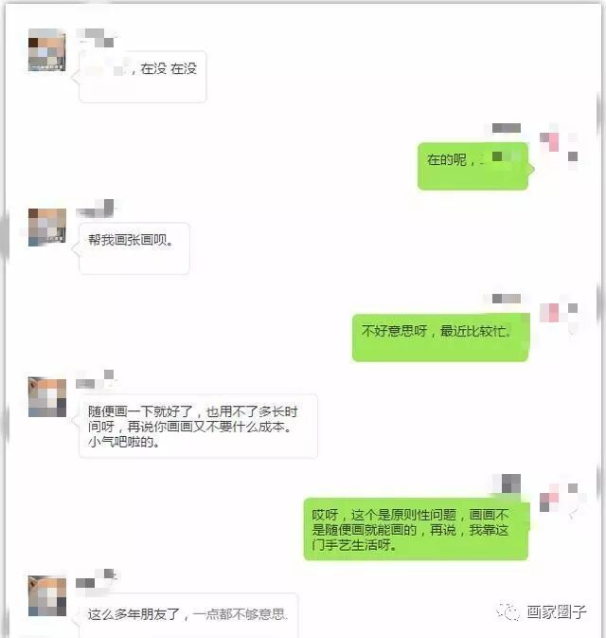Select the '在没 在没' message bubble
The image size is (606, 638).
click(x=142, y=77)
